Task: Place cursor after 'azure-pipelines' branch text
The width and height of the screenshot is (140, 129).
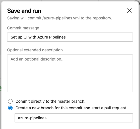Action: click(x=47, y=118)
